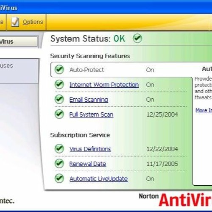
Task: Click the Internet Worm Protection 'On' status
Action: pos(150,85)
